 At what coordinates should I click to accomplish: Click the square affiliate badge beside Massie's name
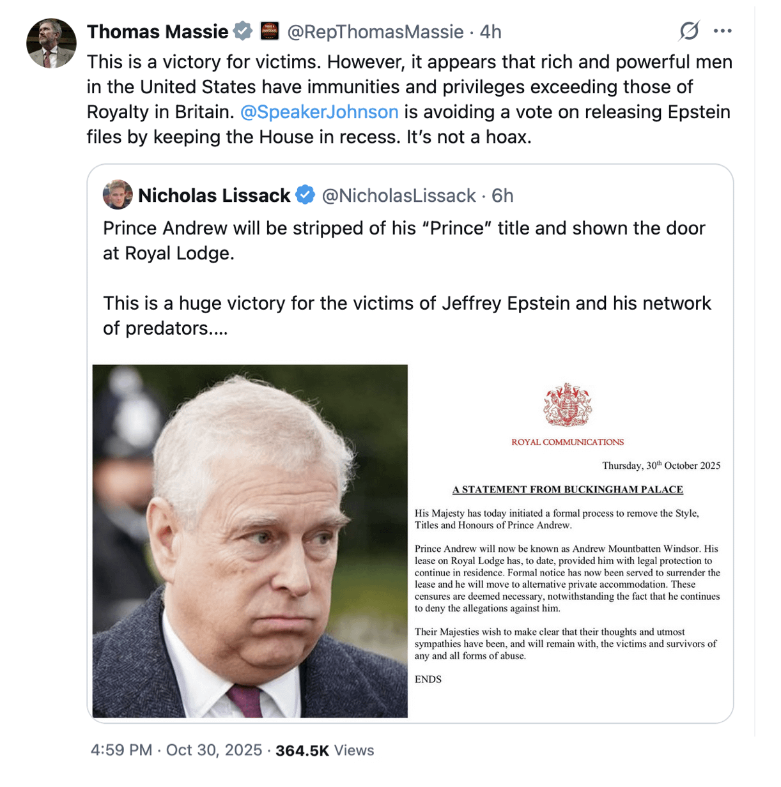(x=269, y=31)
